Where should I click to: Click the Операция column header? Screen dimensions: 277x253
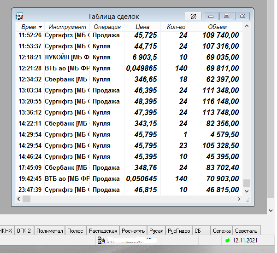[x=107, y=27]
